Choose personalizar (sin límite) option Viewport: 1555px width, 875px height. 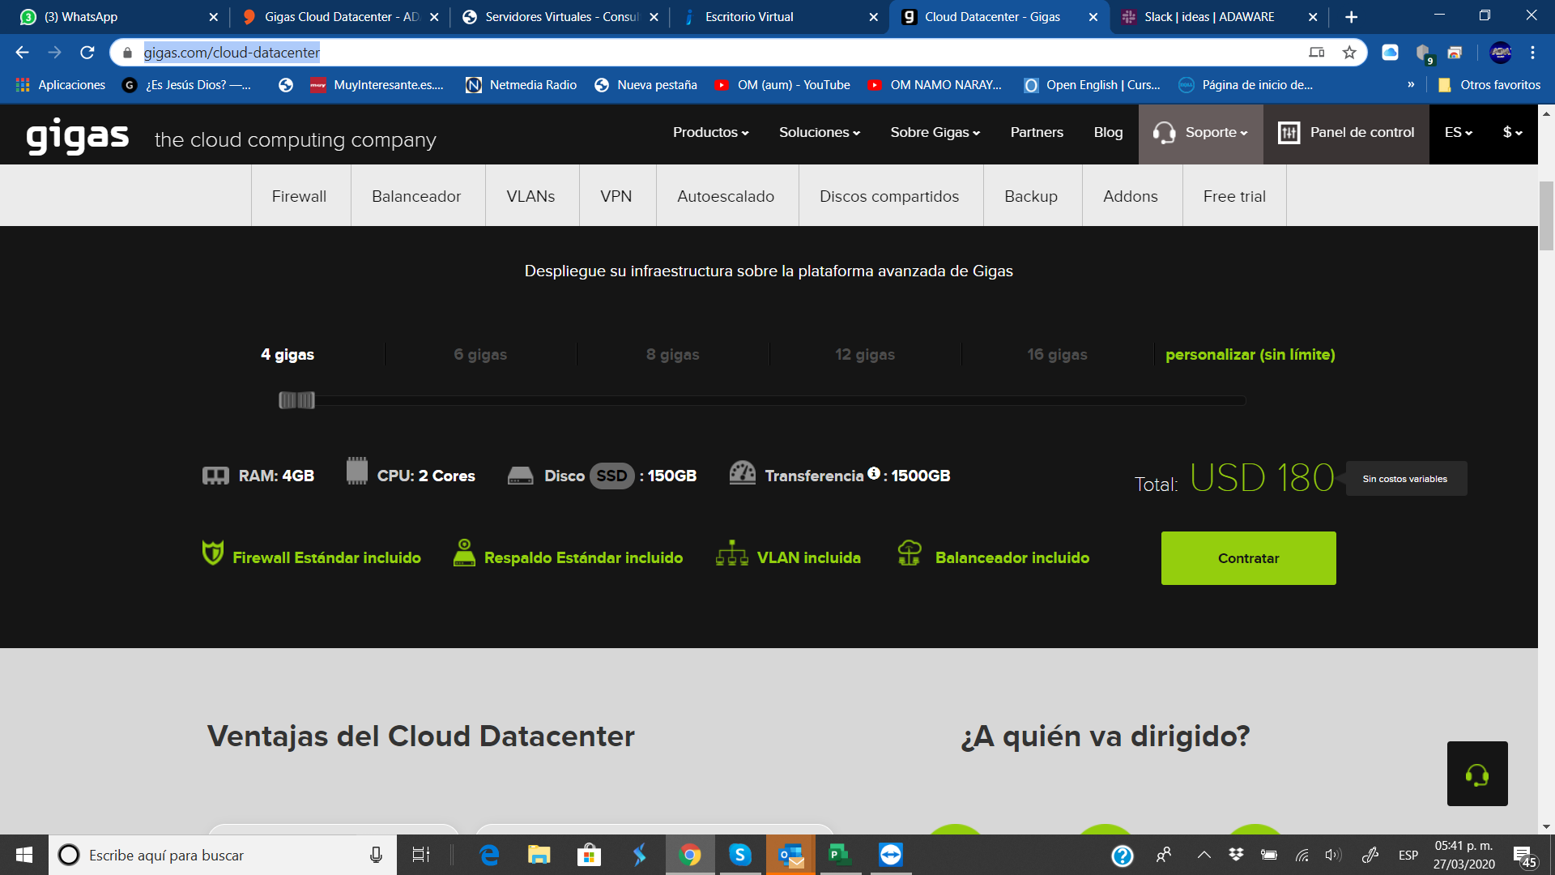point(1250,354)
